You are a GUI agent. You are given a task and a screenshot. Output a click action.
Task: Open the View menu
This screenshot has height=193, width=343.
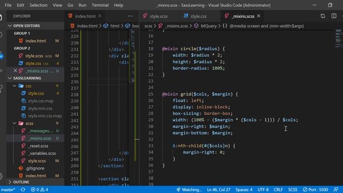[57, 5]
